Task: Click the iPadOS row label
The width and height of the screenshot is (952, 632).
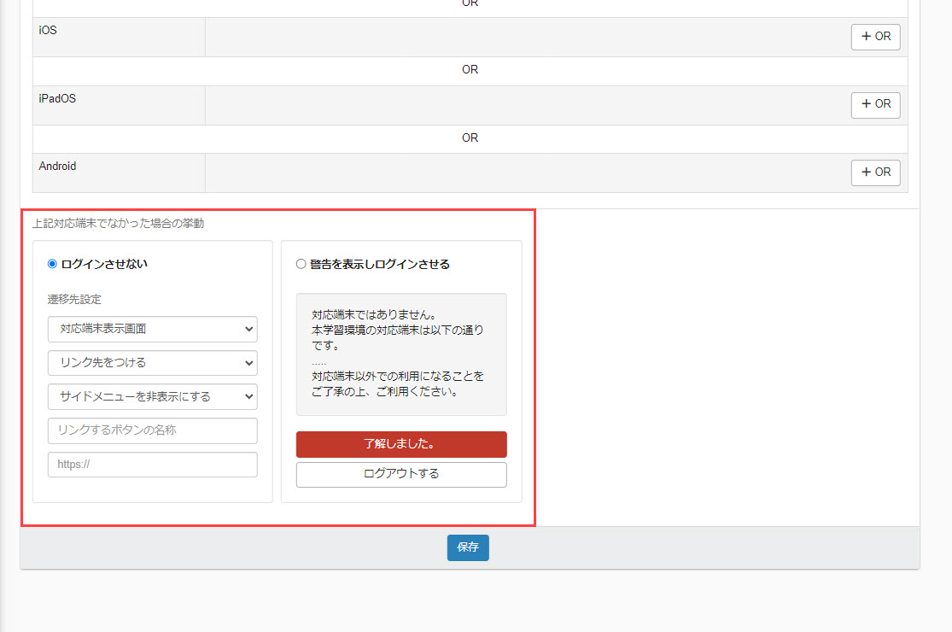Action: click(55, 98)
